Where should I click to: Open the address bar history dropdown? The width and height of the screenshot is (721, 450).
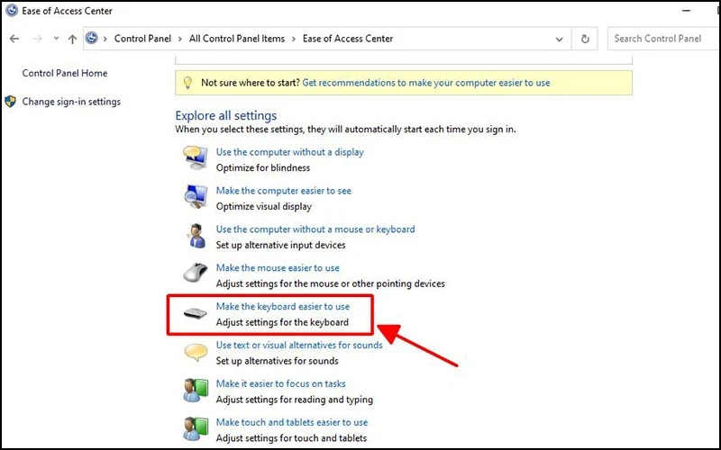[559, 39]
